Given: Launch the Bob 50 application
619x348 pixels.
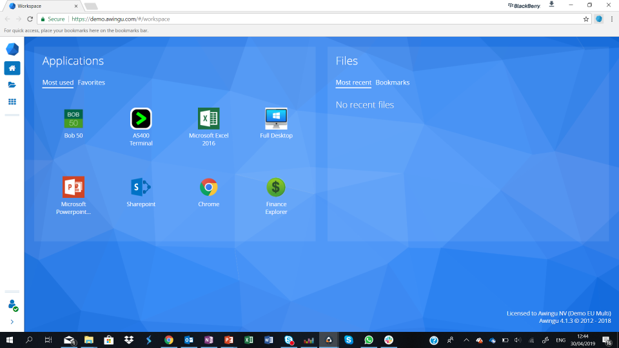Looking at the screenshot, I should pyautogui.click(x=74, y=124).
